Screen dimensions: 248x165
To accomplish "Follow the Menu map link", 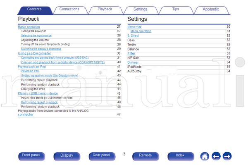I will pyautogui.click(x=134, y=27).
